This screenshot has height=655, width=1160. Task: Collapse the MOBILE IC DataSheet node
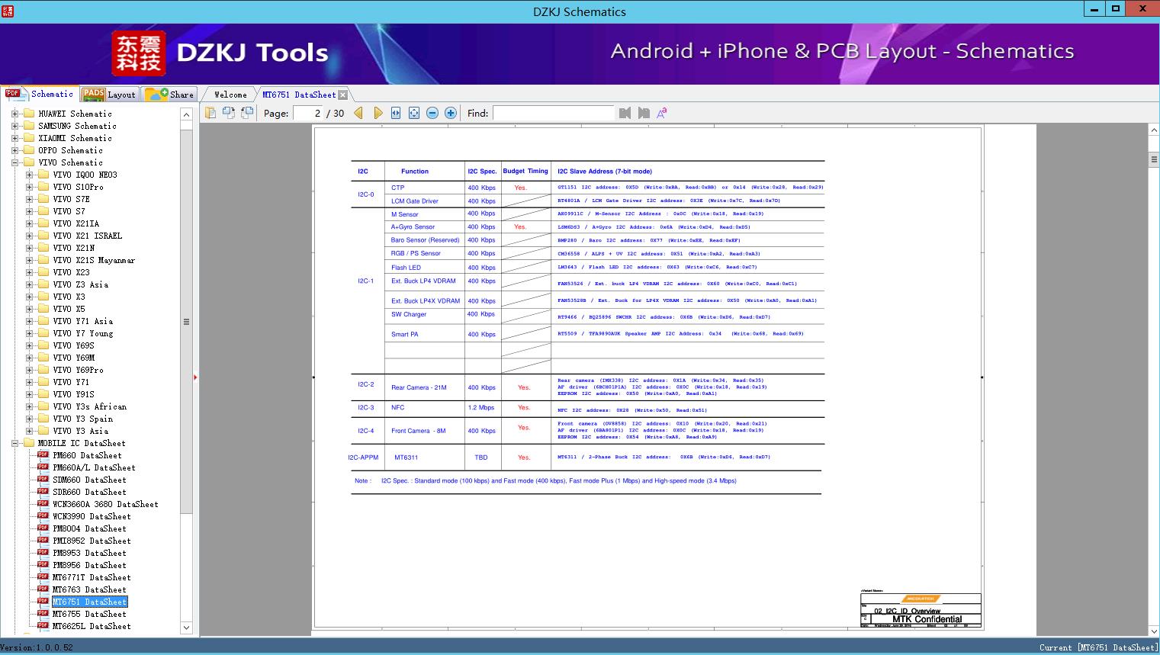tap(14, 443)
